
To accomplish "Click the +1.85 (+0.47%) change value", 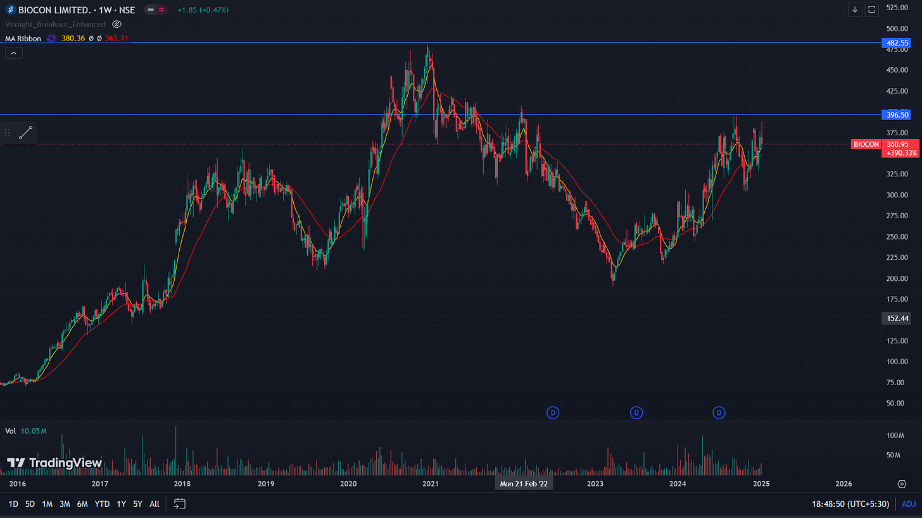I will (x=203, y=10).
